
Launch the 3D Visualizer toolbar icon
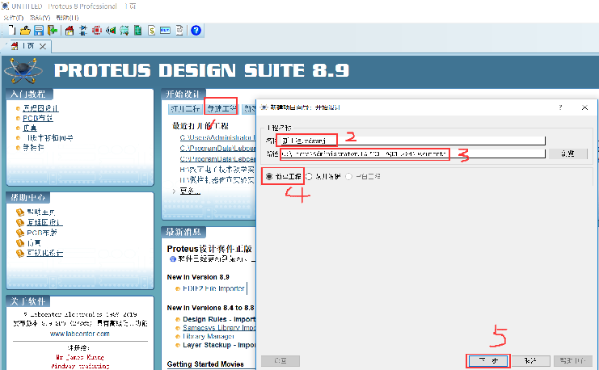click(111, 30)
